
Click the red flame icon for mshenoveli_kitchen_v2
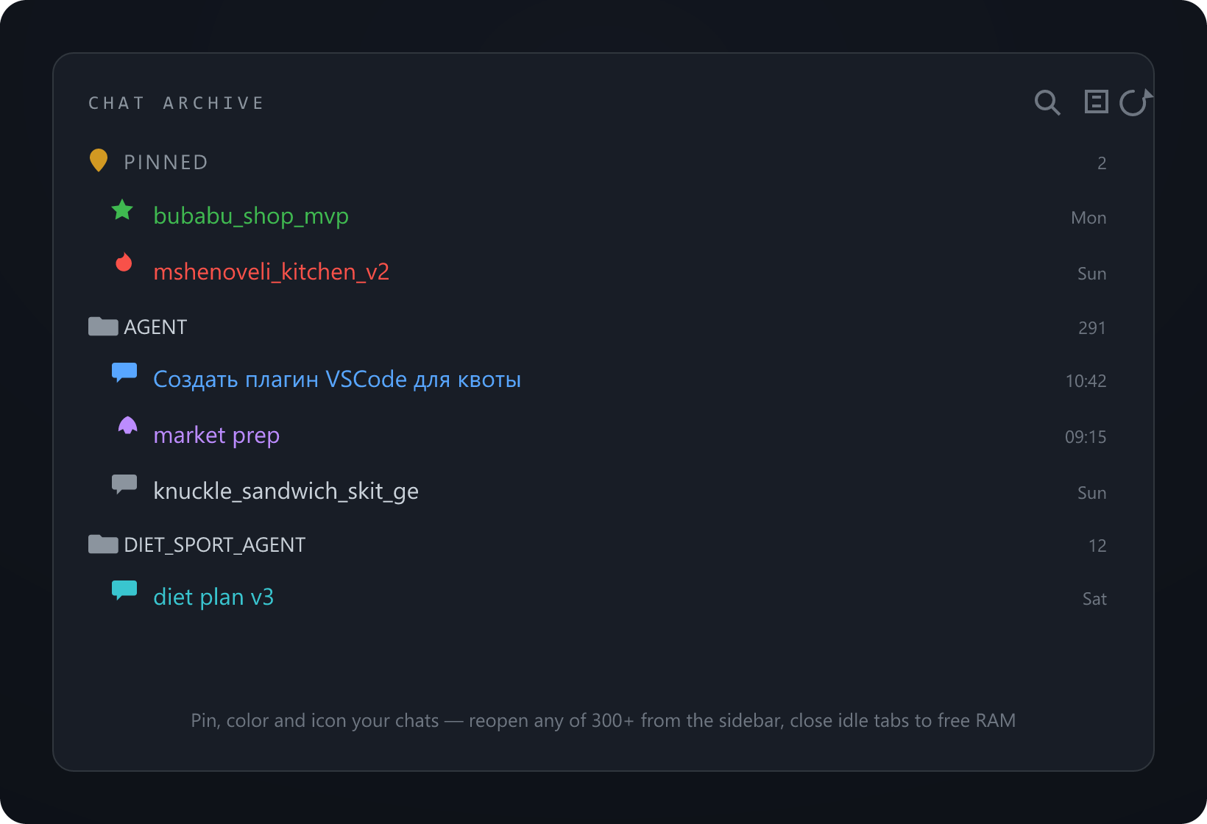[x=124, y=263]
